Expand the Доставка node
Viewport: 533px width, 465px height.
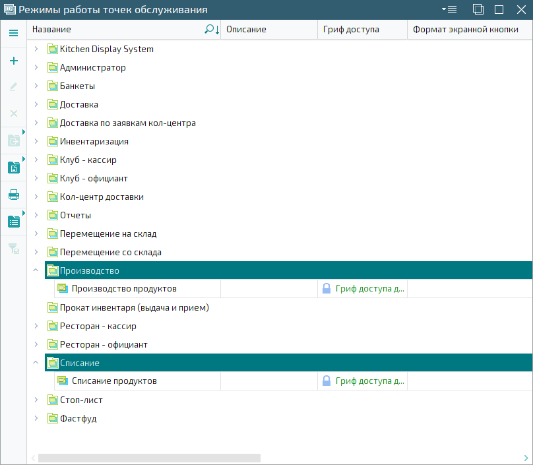pos(36,104)
